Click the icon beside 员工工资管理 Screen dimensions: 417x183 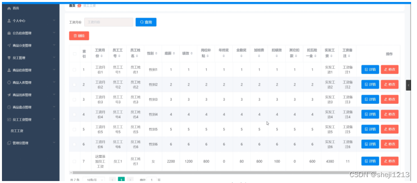coord(9,120)
